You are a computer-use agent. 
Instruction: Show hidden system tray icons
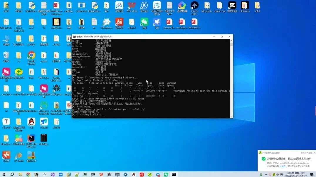tap(266, 175)
